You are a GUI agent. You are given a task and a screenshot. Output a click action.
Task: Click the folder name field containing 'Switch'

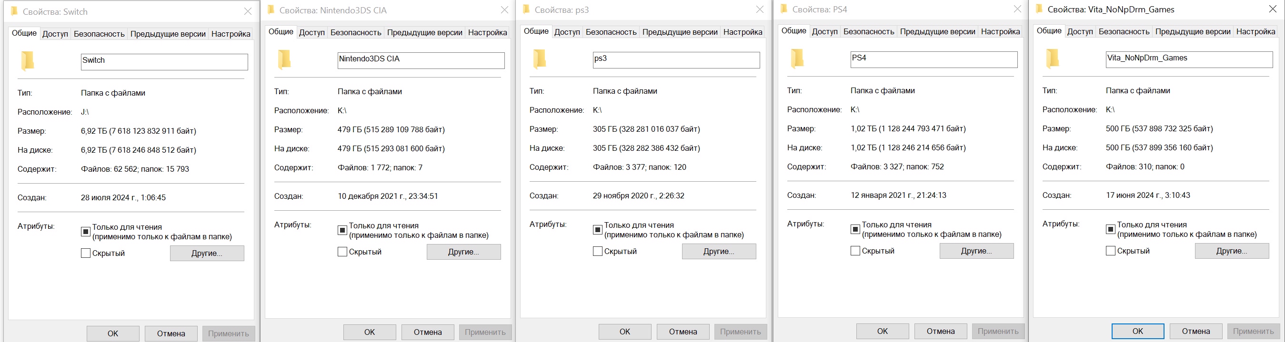tap(164, 62)
